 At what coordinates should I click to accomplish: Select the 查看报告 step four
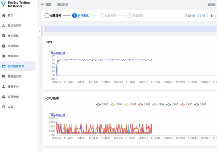tap(136, 16)
